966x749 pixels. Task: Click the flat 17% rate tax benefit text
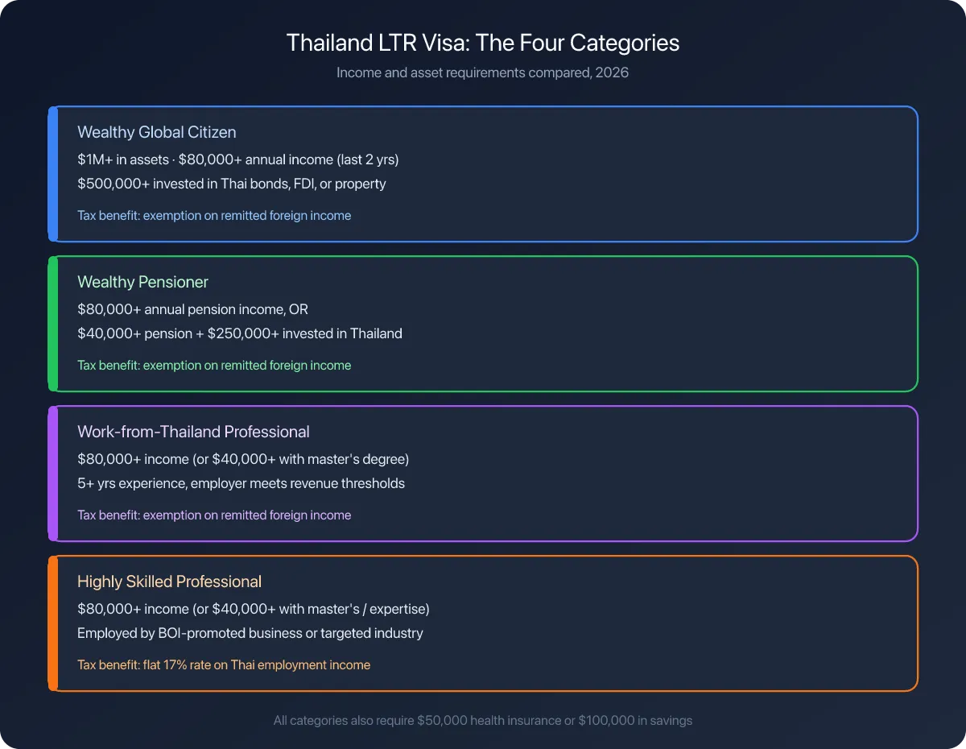tap(224, 665)
